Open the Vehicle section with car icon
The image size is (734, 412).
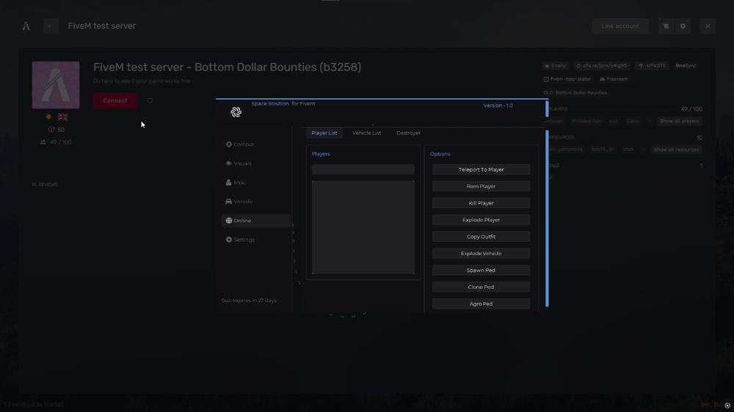(239, 202)
